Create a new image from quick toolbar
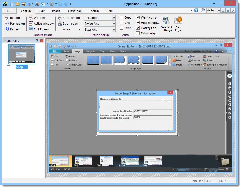 point(12,4)
